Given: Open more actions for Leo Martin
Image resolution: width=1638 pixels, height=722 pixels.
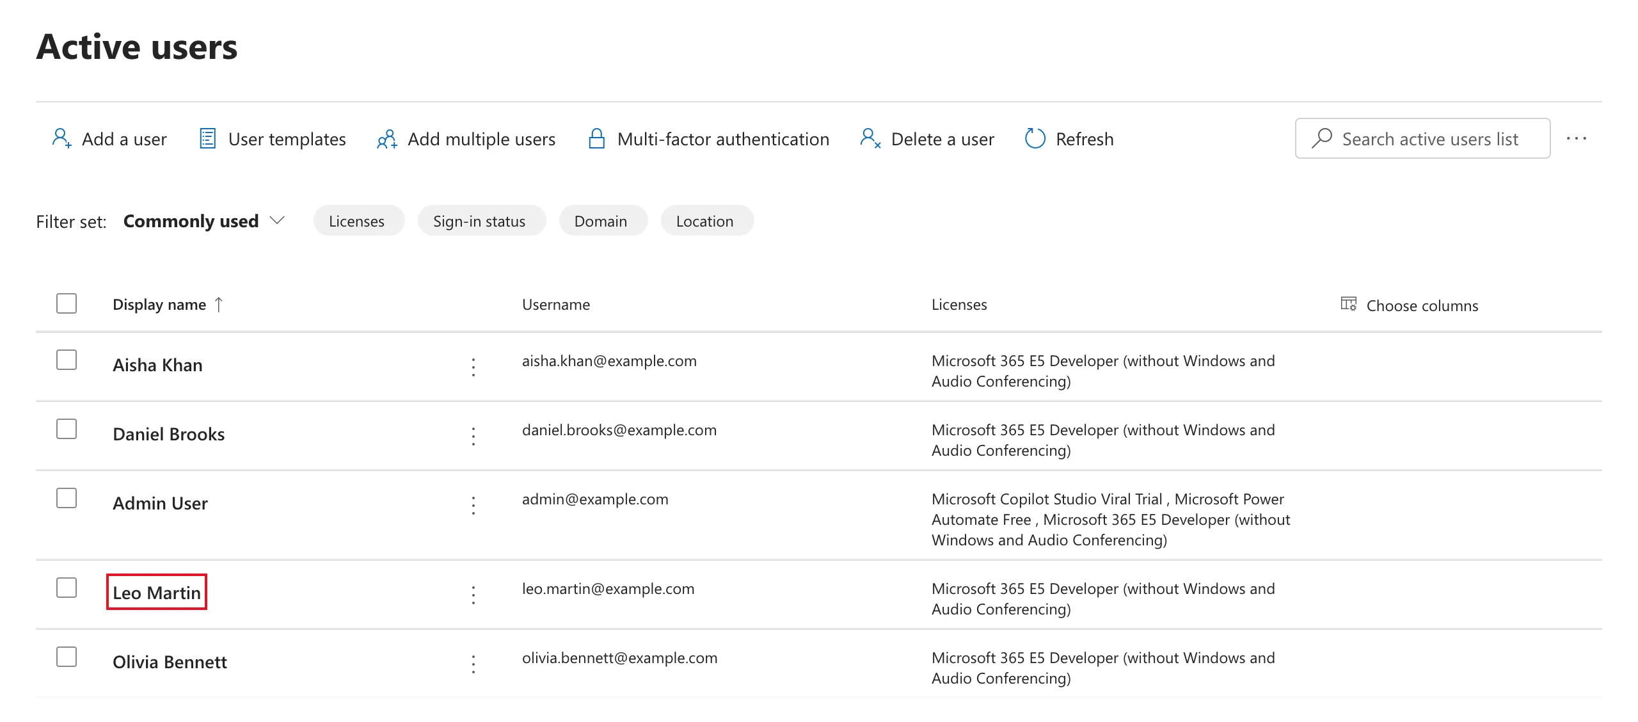Looking at the screenshot, I should click(x=473, y=595).
